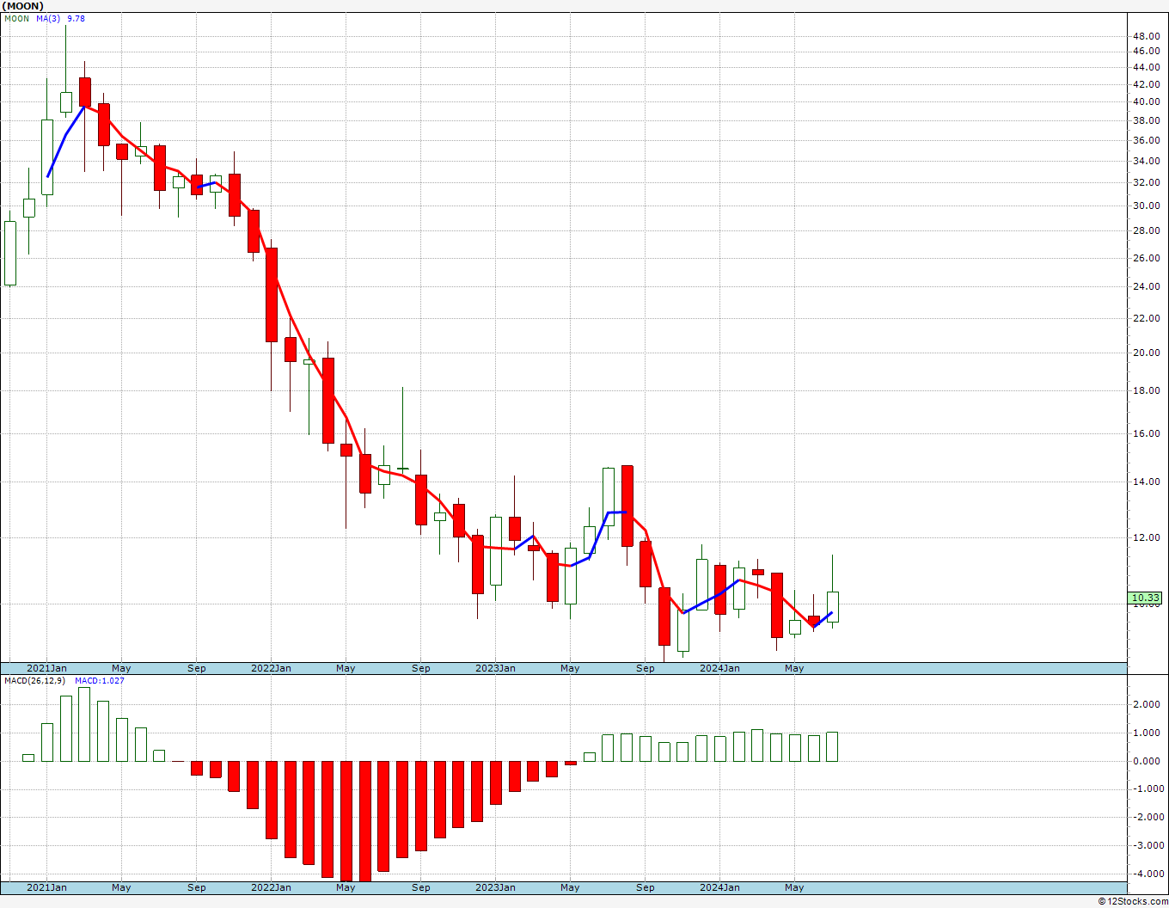1169x908 pixels.
Task: Select the MOON ticker legend label
Action: [17, 18]
